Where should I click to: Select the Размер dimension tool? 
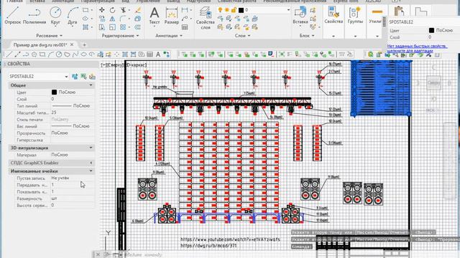(171, 16)
